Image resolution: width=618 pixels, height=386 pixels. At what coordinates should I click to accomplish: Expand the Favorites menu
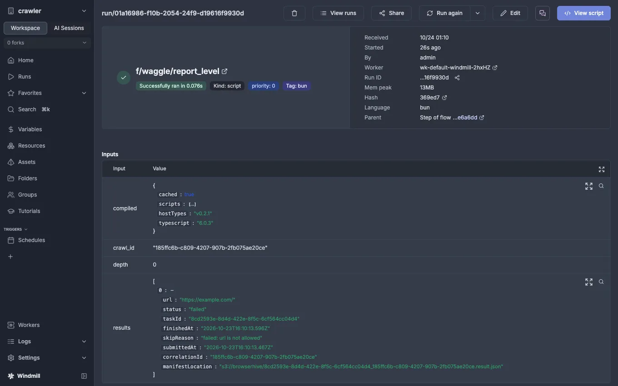coord(47,93)
